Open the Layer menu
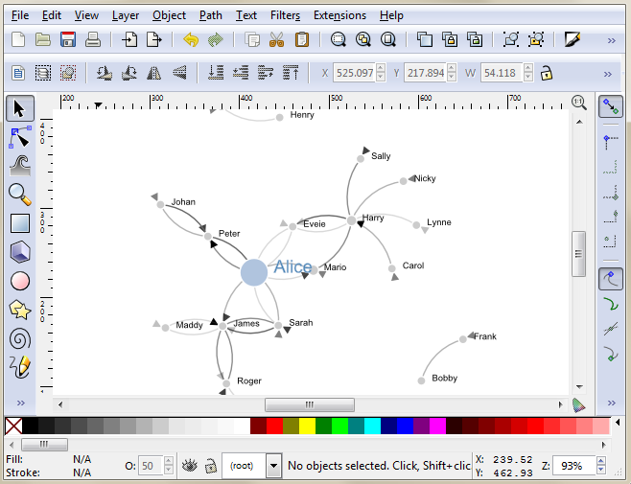Viewport: 631px width, 484px height. [126, 15]
